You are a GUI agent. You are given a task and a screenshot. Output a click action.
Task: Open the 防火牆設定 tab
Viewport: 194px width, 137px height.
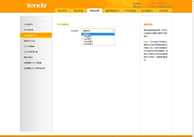pyautogui.click(x=147, y=11)
